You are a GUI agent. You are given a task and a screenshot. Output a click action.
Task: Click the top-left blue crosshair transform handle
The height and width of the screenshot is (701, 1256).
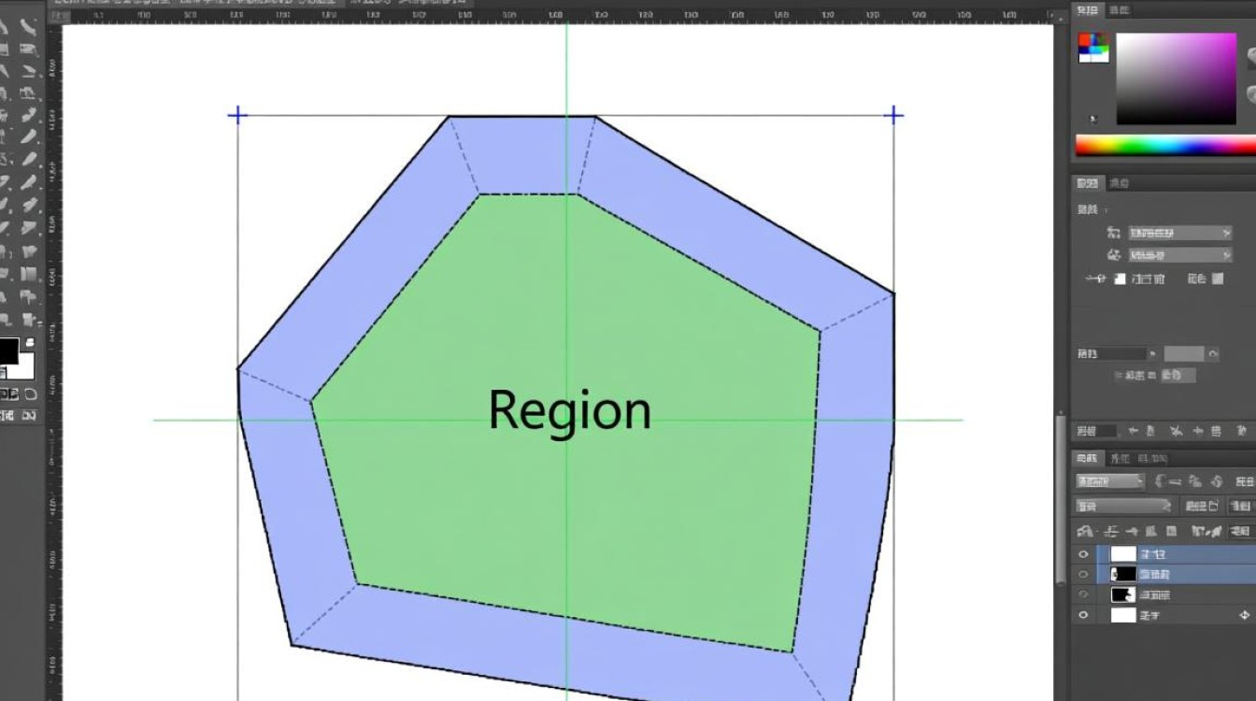pos(237,115)
